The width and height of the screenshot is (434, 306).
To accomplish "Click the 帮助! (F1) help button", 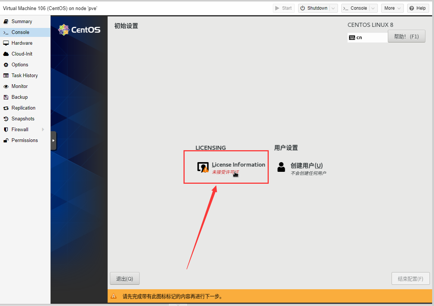I will tap(406, 37).
